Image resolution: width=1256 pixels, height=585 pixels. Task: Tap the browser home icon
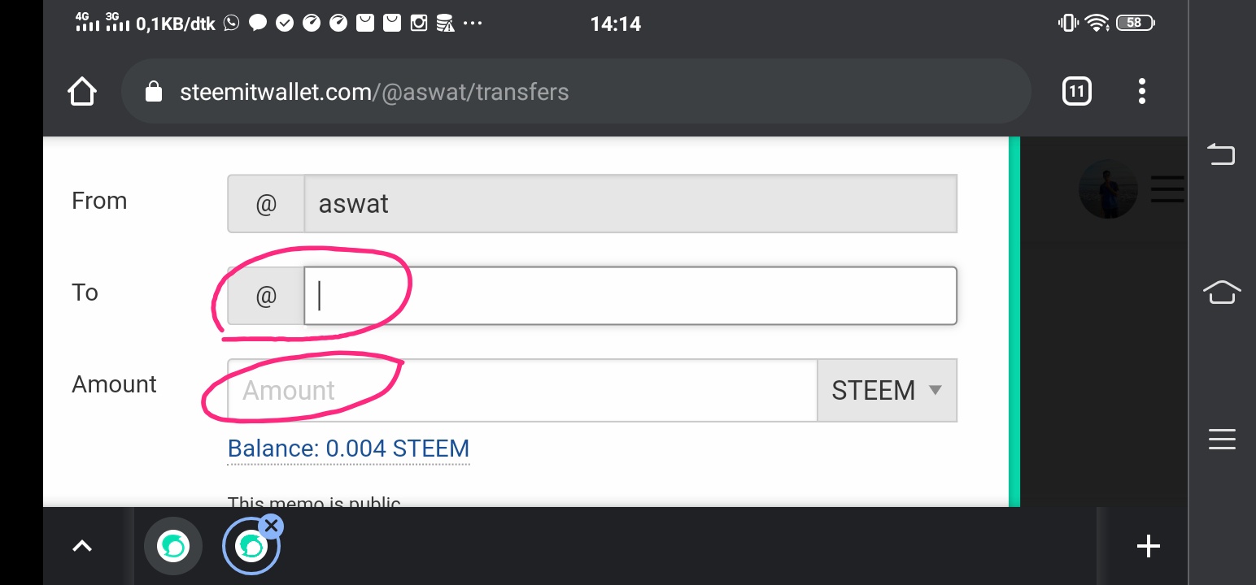point(82,92)
